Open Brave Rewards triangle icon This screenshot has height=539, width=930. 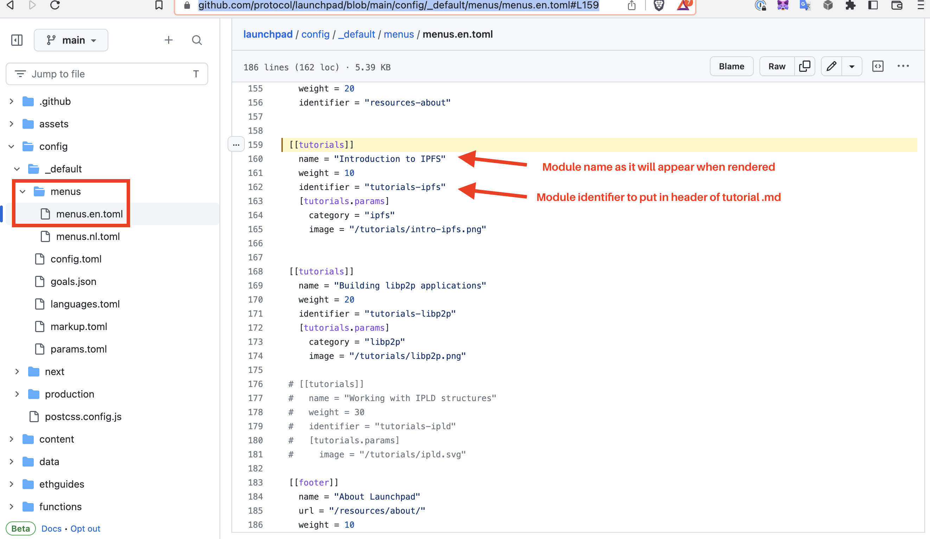(x=684, y=5)
